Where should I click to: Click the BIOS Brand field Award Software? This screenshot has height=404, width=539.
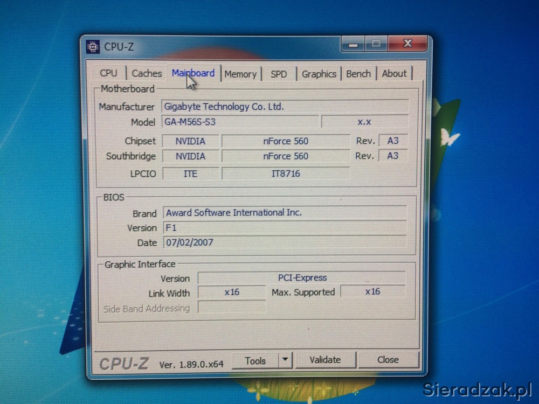pos(285,213)
